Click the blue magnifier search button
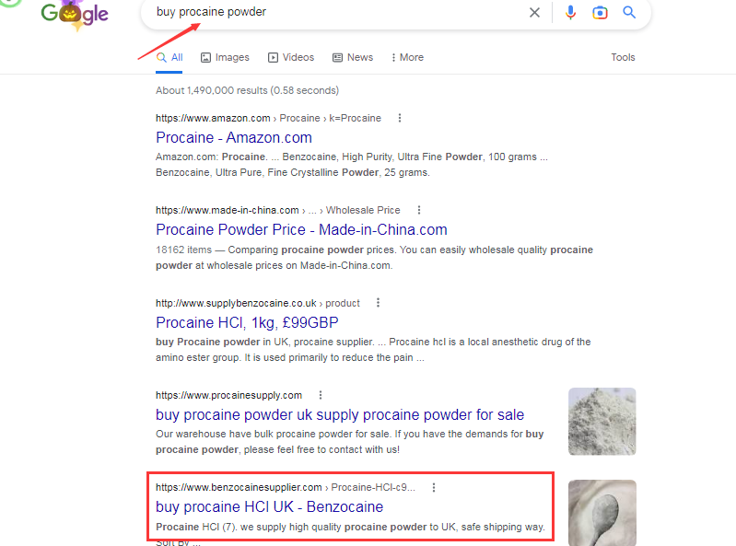Screen dimensions: 736x546 pos(629,13)
